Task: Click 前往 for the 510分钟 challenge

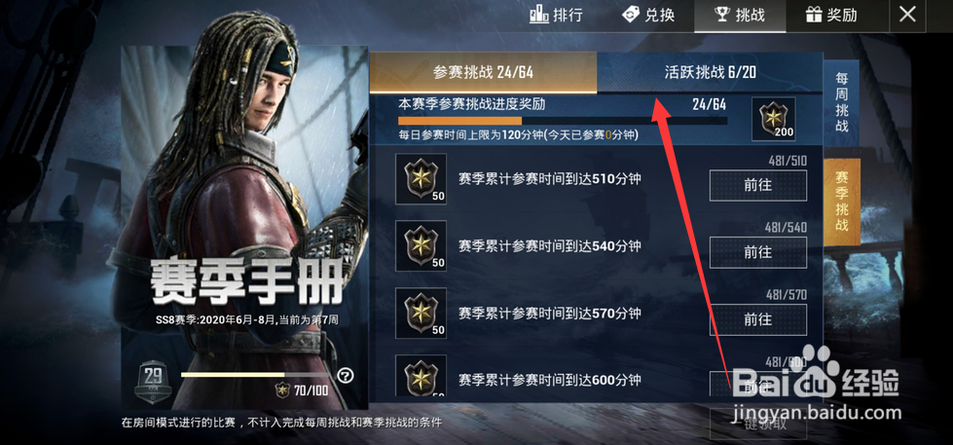Action: (758, 185)
